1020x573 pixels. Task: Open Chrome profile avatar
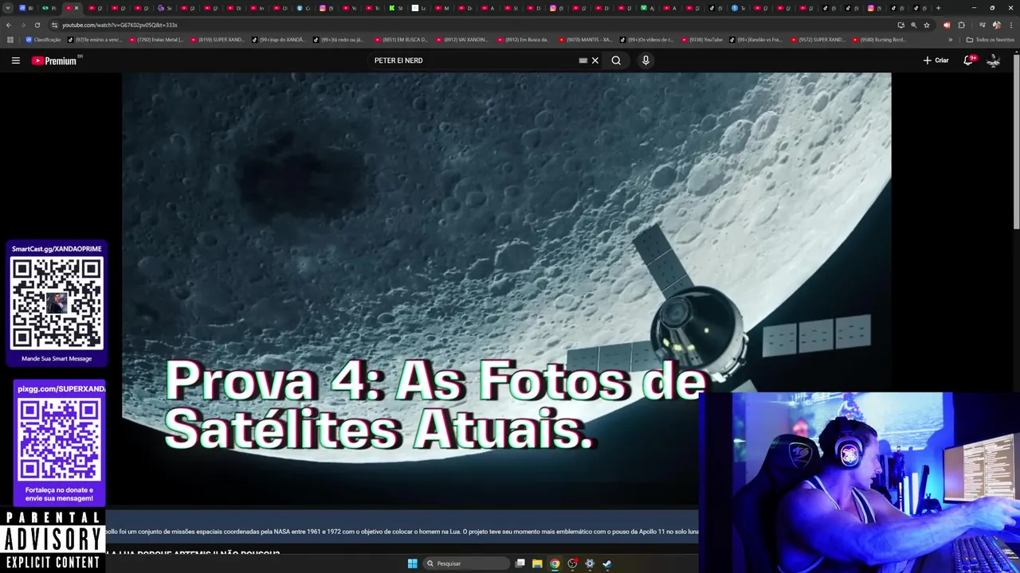click(x=996, y=25)
